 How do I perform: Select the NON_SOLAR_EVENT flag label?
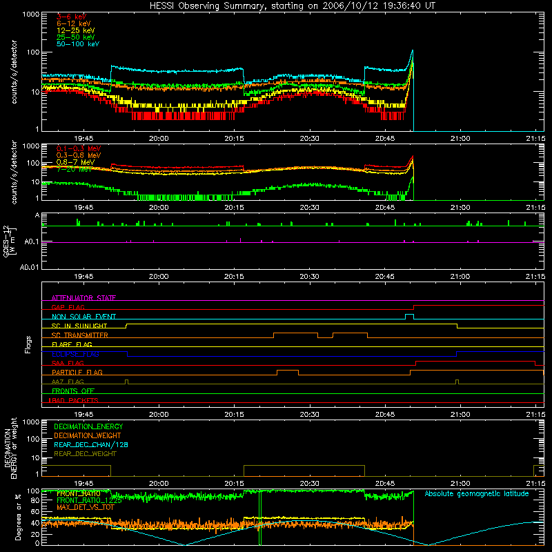[83, 317]
